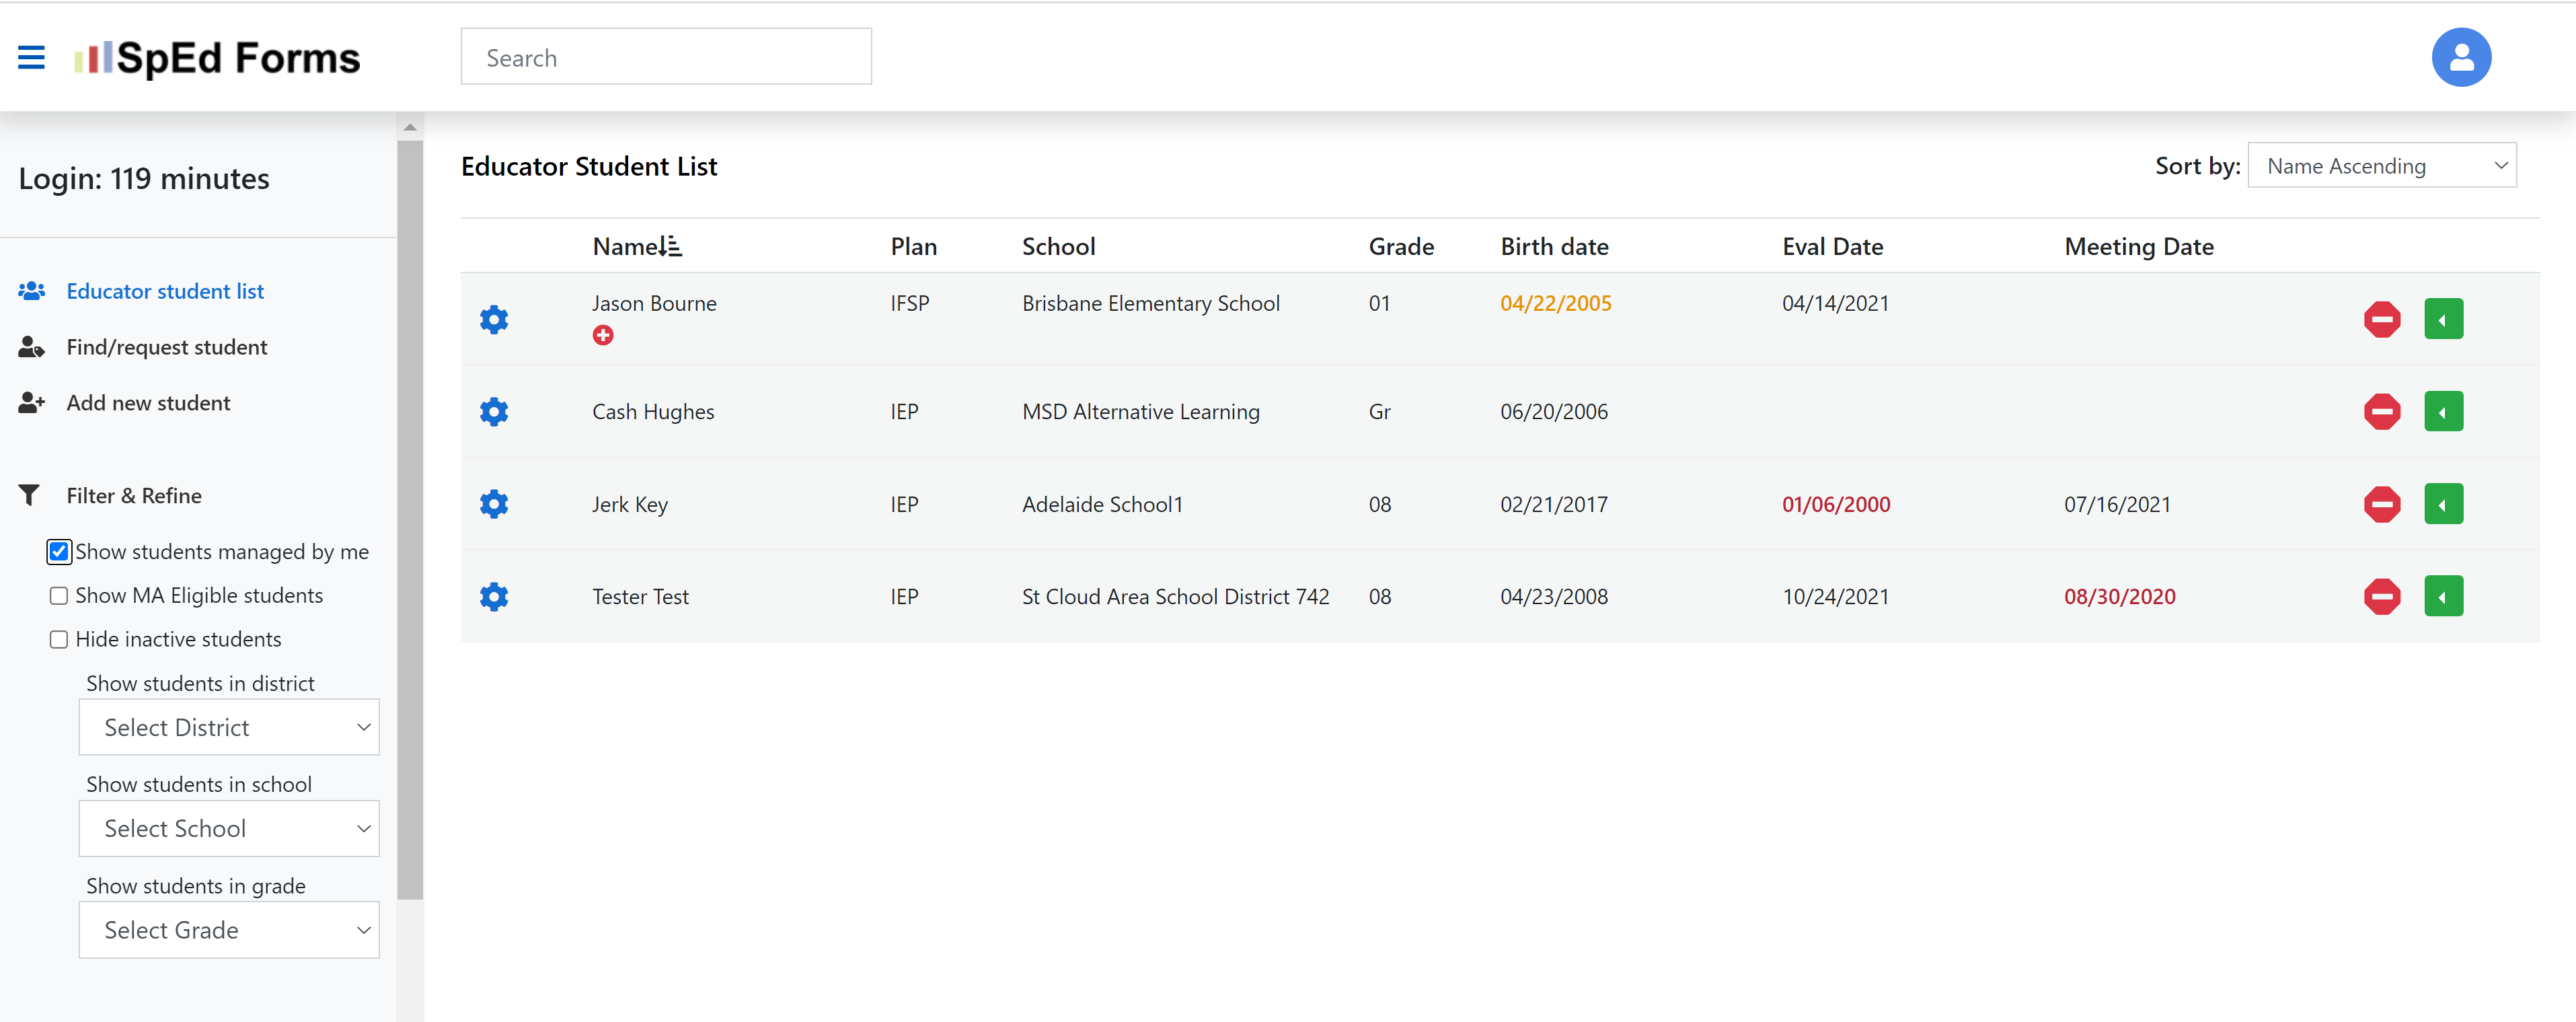
Task: Expand the Select District dropdown
Action: click(x=229, y=727)
